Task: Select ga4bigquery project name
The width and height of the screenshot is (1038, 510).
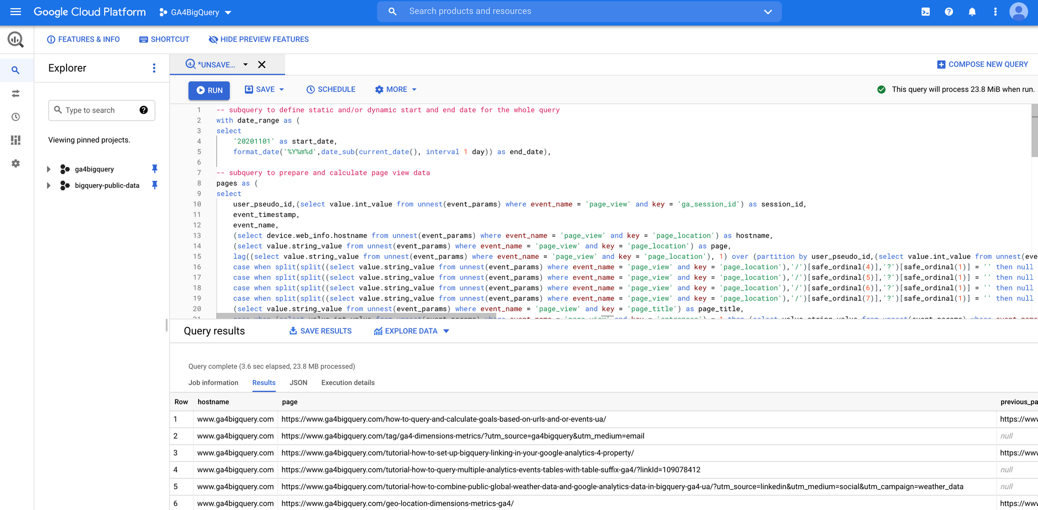Action: (94, 169)
